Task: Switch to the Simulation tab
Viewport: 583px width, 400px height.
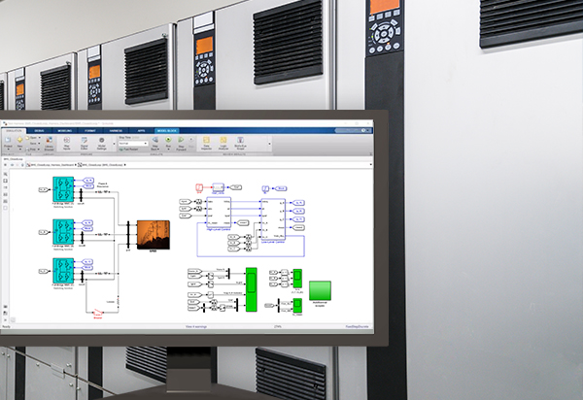Action: pos(15,130)
